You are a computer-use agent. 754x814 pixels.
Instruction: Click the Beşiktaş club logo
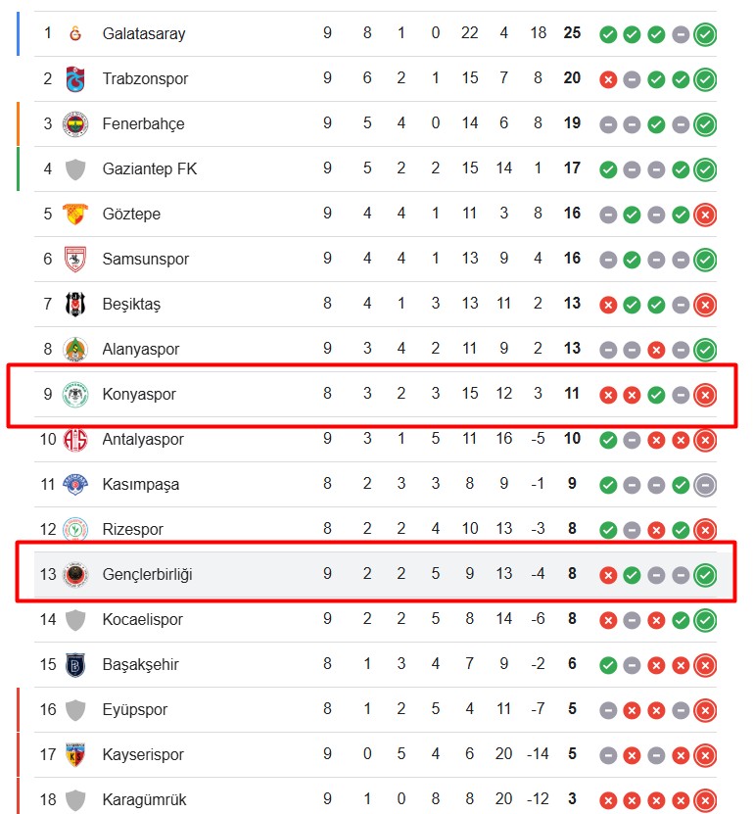point(75,304)
